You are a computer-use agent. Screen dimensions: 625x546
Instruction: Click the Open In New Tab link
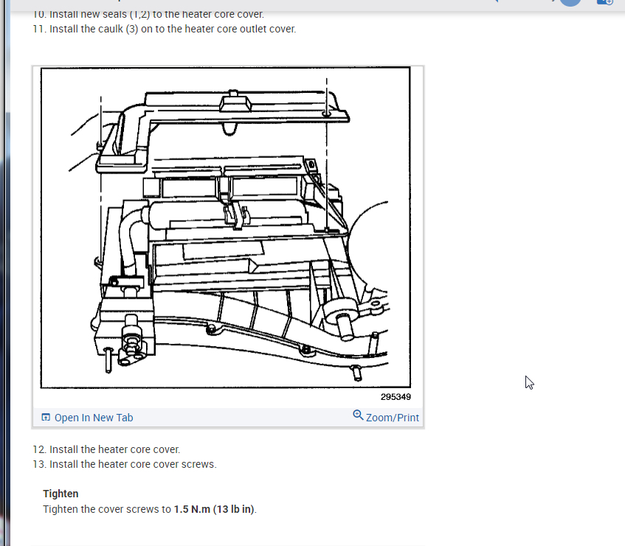(93, 418)
